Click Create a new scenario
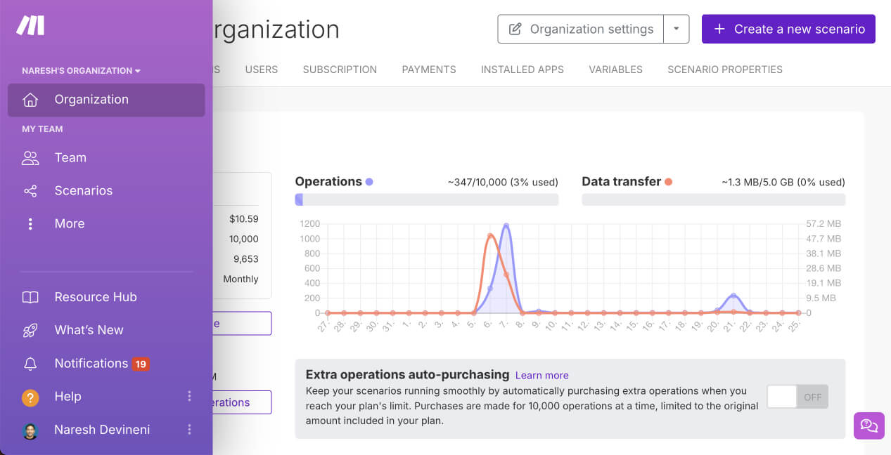This screenshot has width=891, height=455. (x=788, y=29)
